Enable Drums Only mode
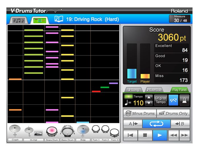This screenshot has width=199, height=151. tap(173, 113)
